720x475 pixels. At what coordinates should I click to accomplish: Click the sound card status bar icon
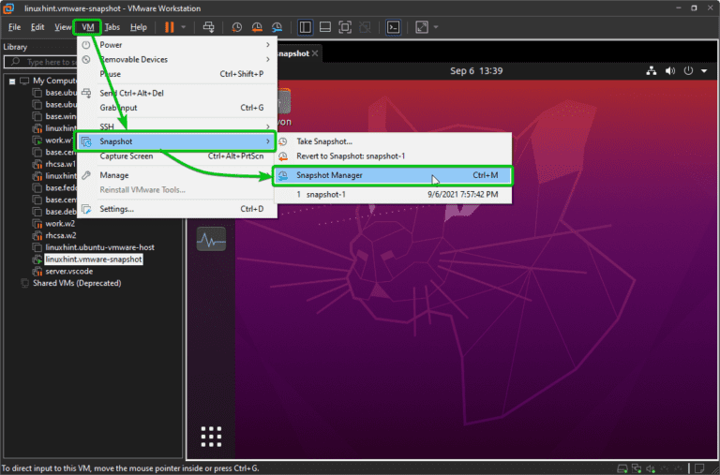pyautogui.click(x=651, y=468)
